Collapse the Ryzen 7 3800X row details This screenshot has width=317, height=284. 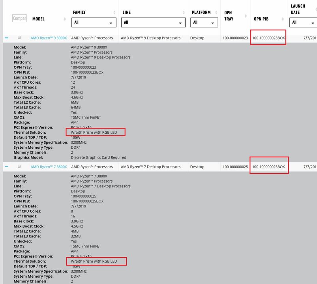(x=6, y=166)
